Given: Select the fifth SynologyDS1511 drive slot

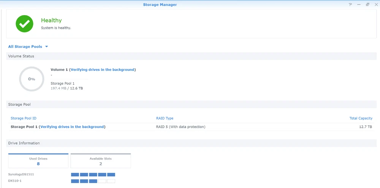Looking at the screenshot, I should (111, 175).
